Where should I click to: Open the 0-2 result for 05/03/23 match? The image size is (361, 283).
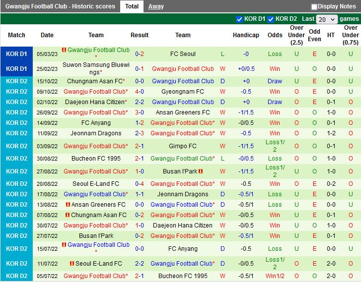pos(140,54)
